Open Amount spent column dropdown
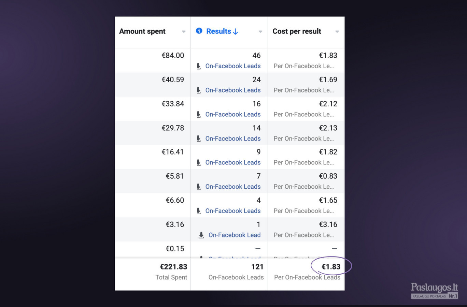The image size is (467, 307). click(x=184, y=32)
